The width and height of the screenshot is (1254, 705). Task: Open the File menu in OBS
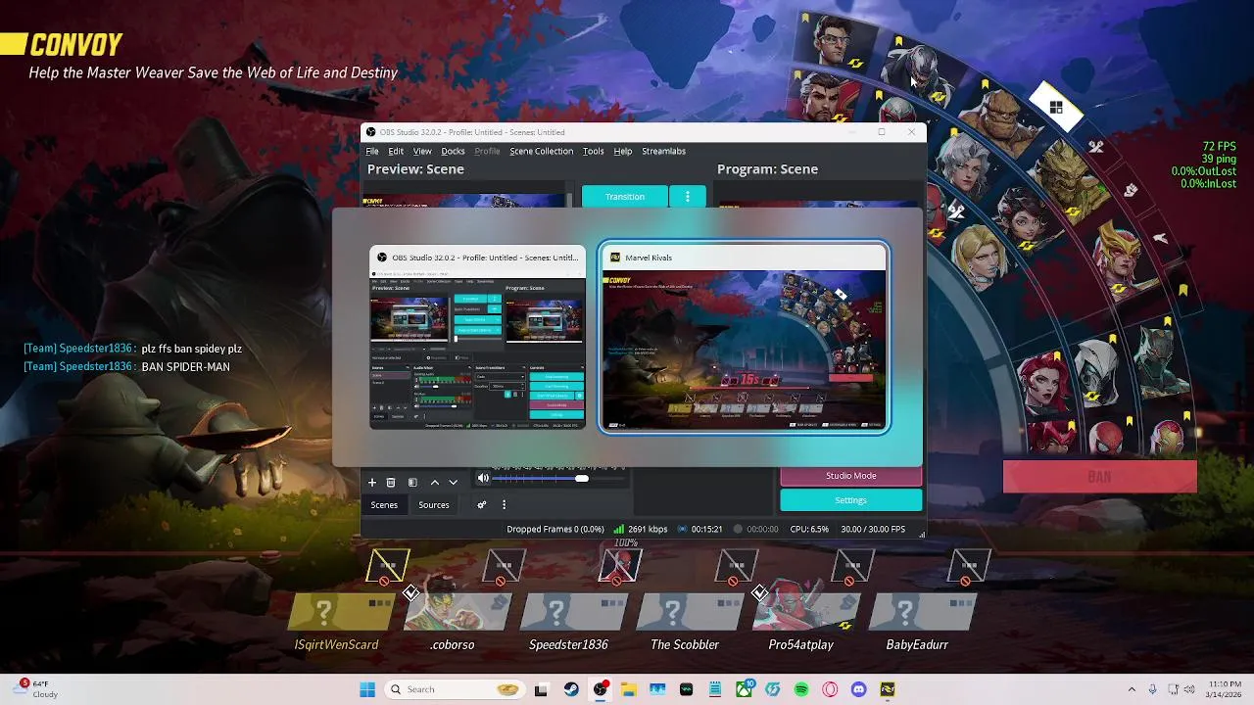(x=372, y=151)
